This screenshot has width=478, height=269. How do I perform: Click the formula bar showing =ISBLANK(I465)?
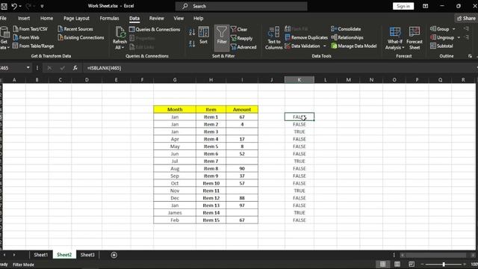coord(279,68)
